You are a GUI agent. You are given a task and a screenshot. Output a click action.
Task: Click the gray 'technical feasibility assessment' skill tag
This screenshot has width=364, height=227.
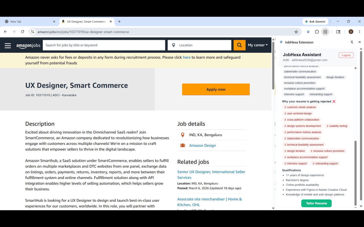click(x=302, y=77)
